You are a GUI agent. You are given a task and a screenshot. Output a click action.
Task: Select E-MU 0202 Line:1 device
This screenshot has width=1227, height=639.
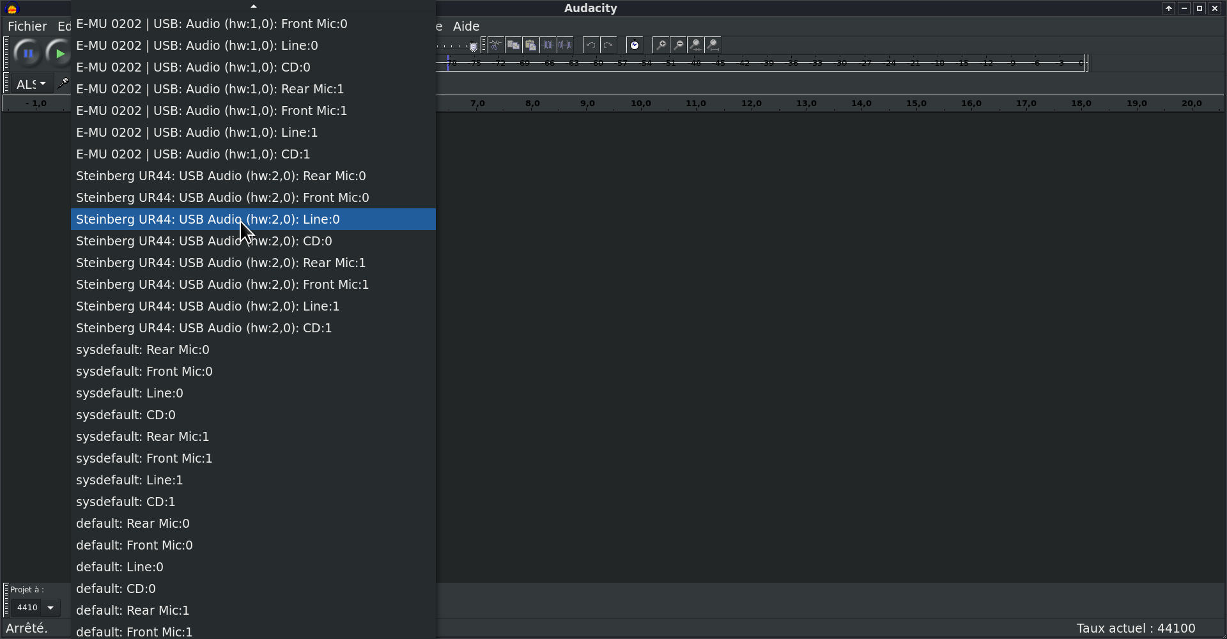tap(253, 132)
